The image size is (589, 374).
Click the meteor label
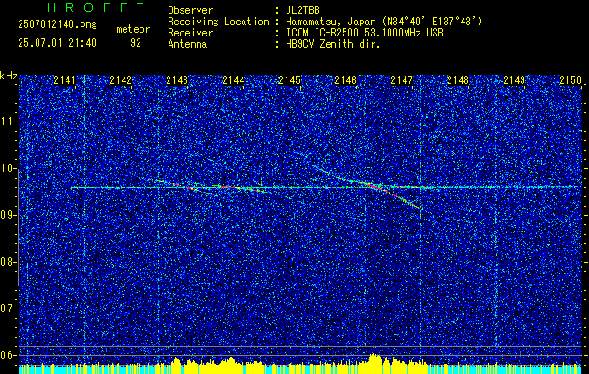133,29
